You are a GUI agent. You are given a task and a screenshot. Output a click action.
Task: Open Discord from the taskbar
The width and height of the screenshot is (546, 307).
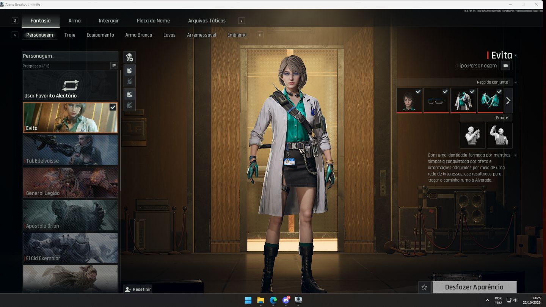point(286,300)
